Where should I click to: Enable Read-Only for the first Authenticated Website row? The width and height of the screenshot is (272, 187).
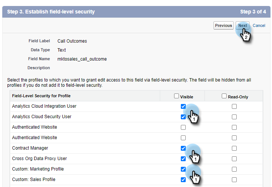point(234,127)
